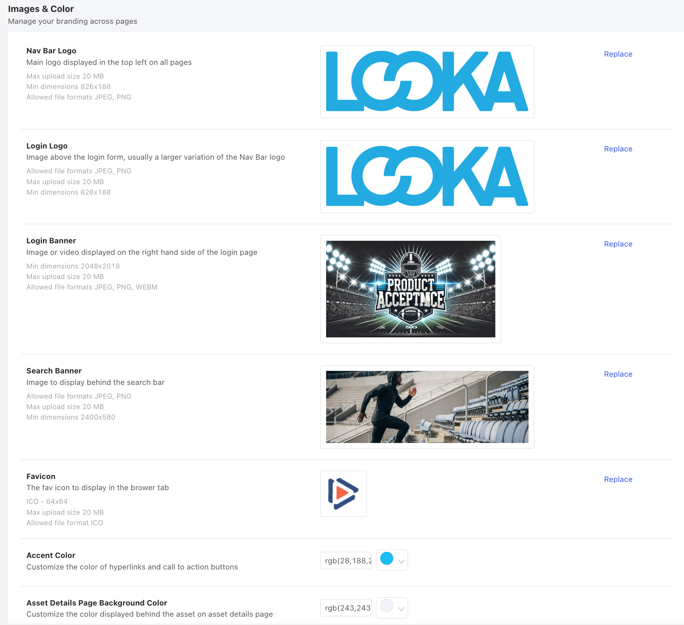This screenshot has width=684, height=625.
Task: Expand the Accent Color picker chevron
Action: (x=401, y=561)
